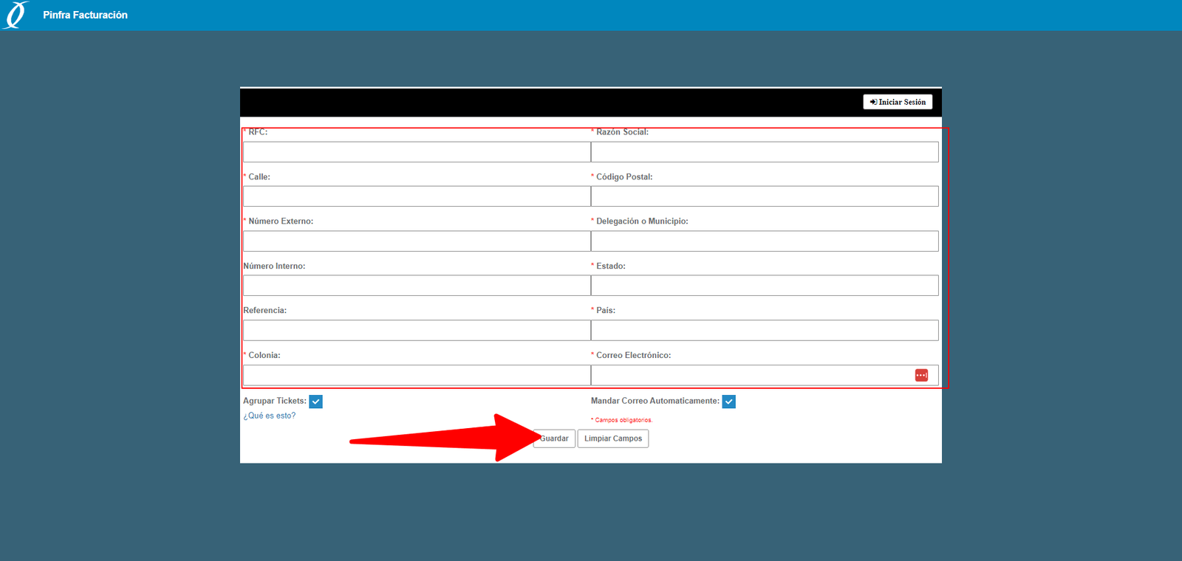Image resolution: width=1182 pixels, height=561 pixels.
Task: Open the Pinfra Facturación title link
Action: click(x=85, y=15)
